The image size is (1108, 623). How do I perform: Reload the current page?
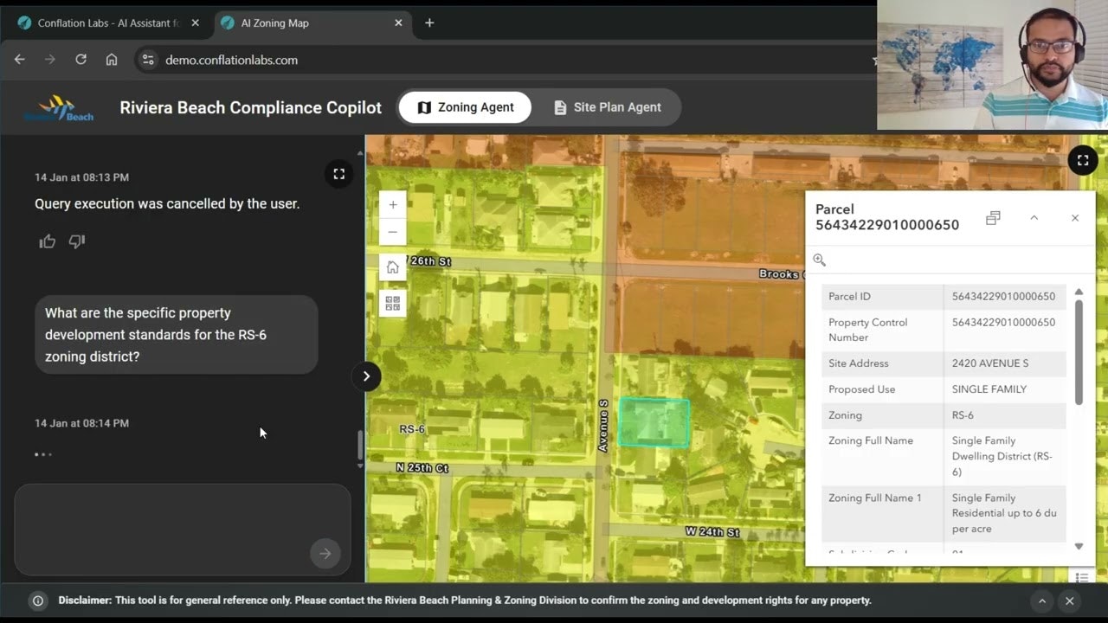pyautogui.click(x=81, y=60)
